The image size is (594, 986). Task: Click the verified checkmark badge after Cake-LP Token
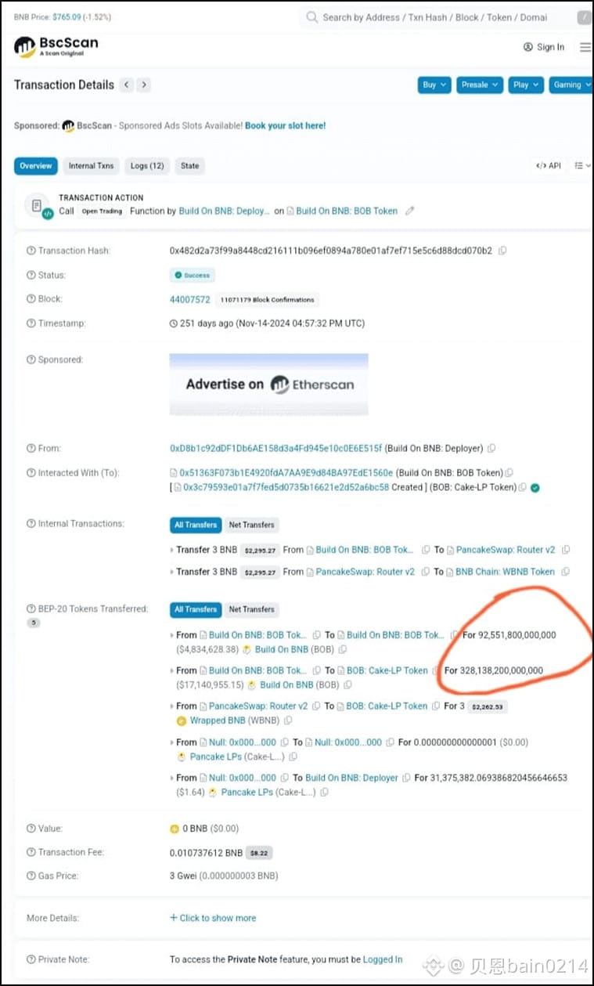[x=535, y=487]
